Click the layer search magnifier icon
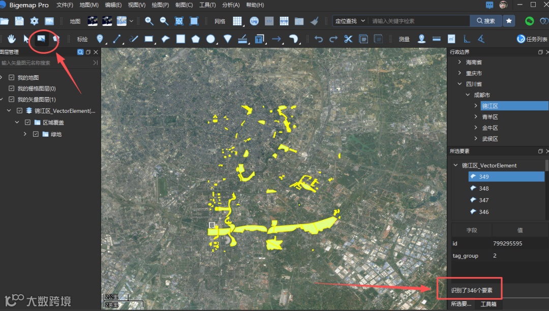The height and width of the screenshot is (311, 549). pos(80,52)
